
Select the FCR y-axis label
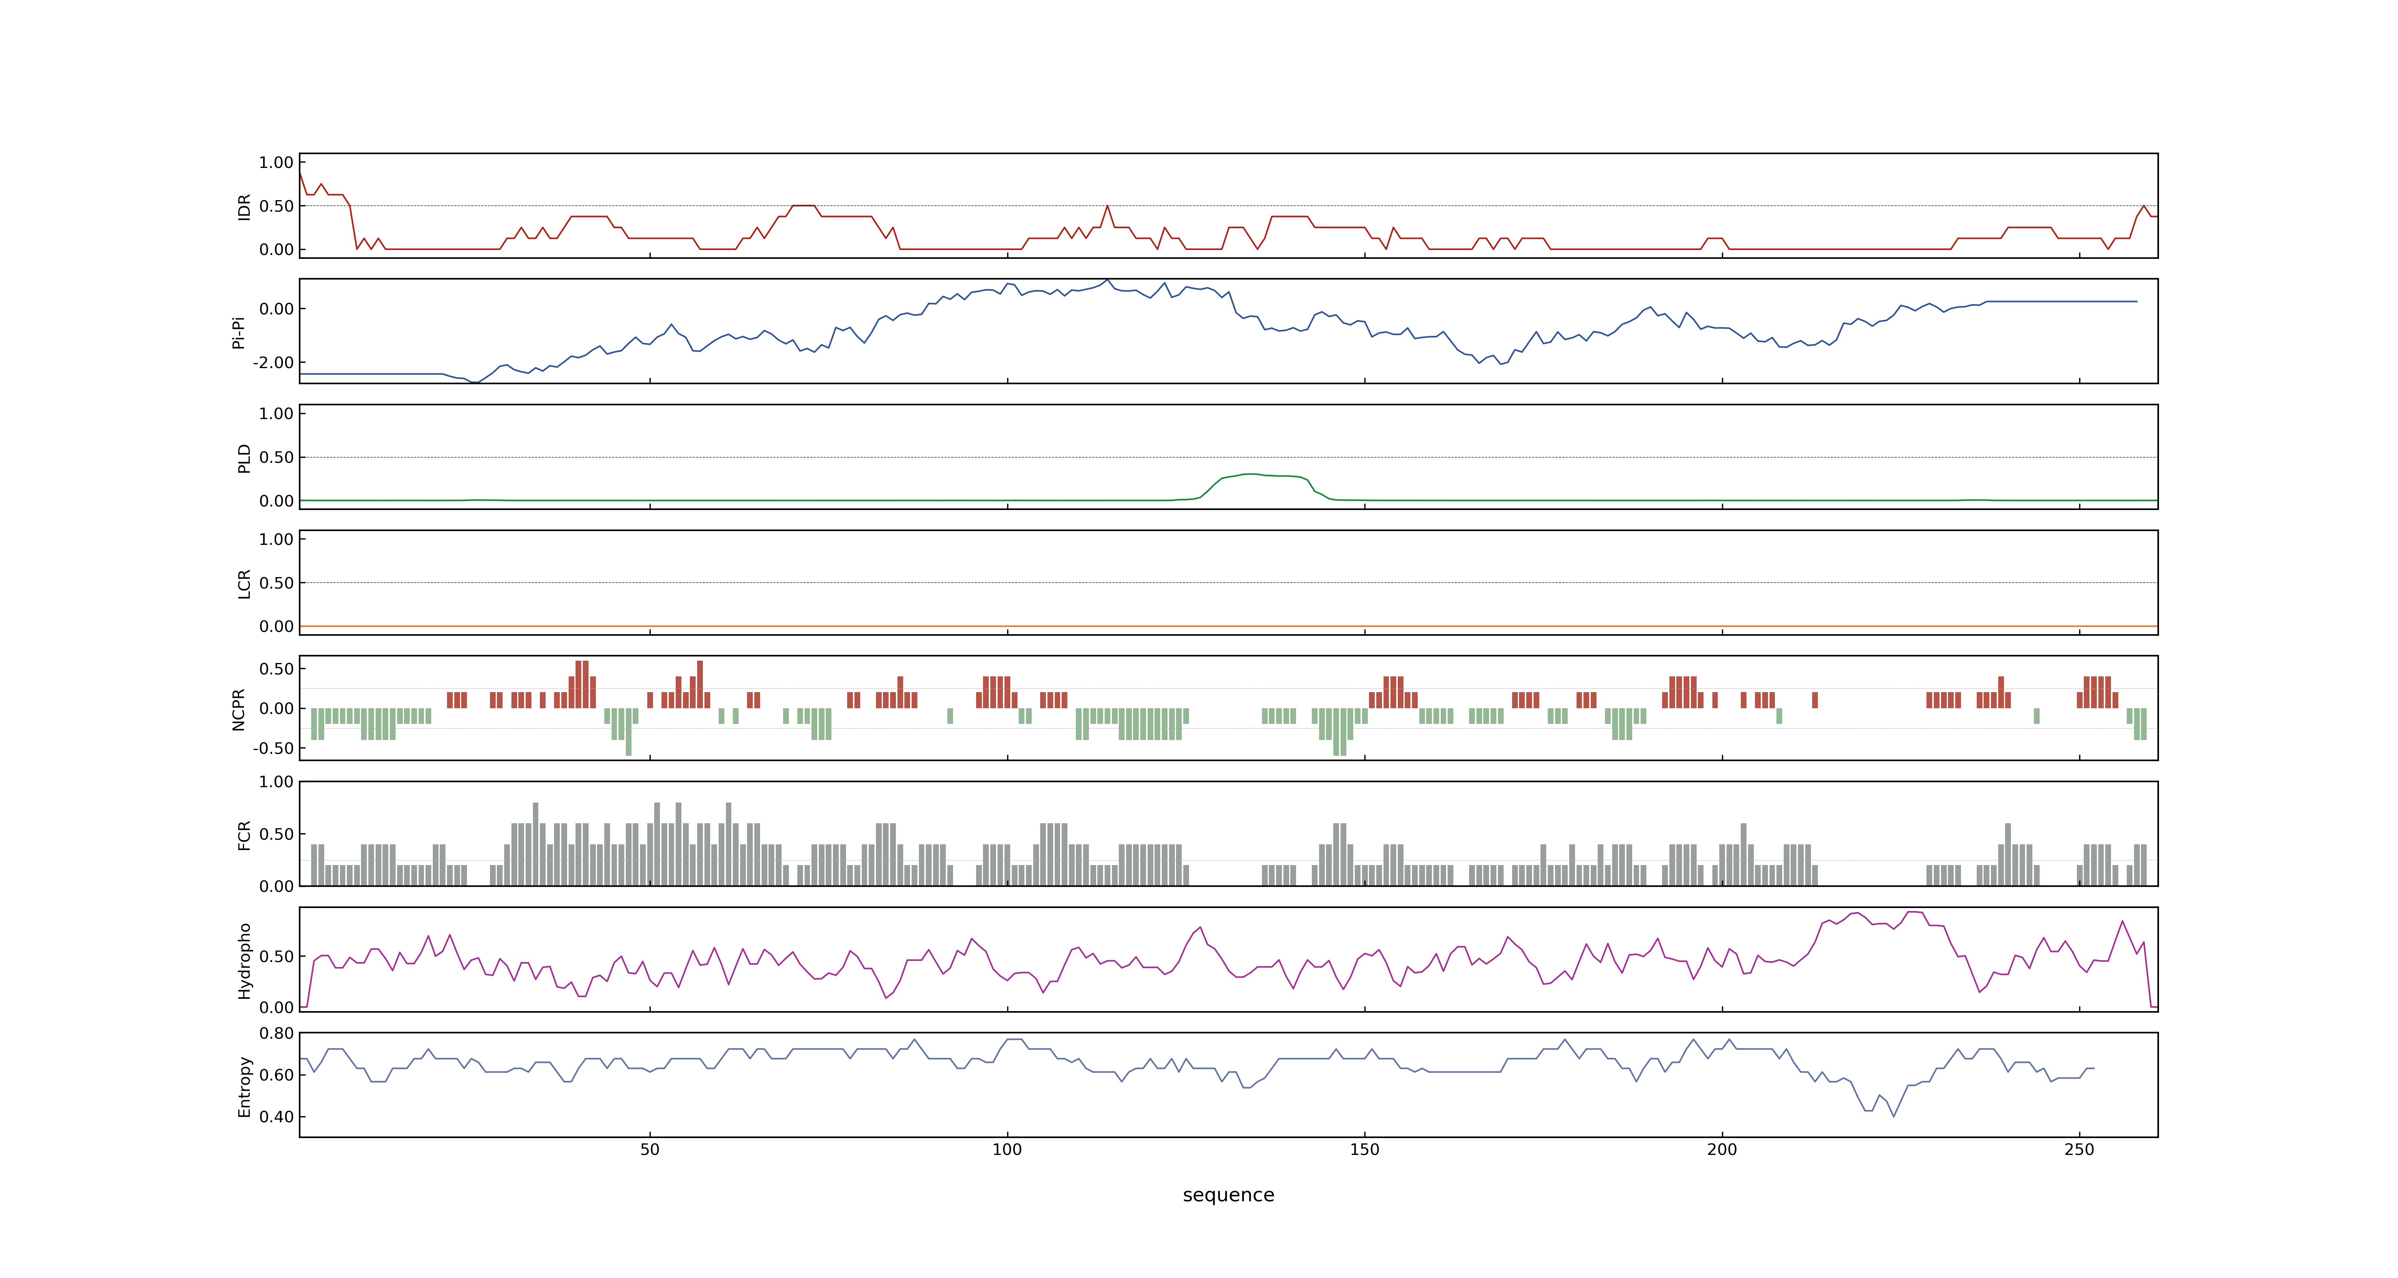click(x=244, y=834)
